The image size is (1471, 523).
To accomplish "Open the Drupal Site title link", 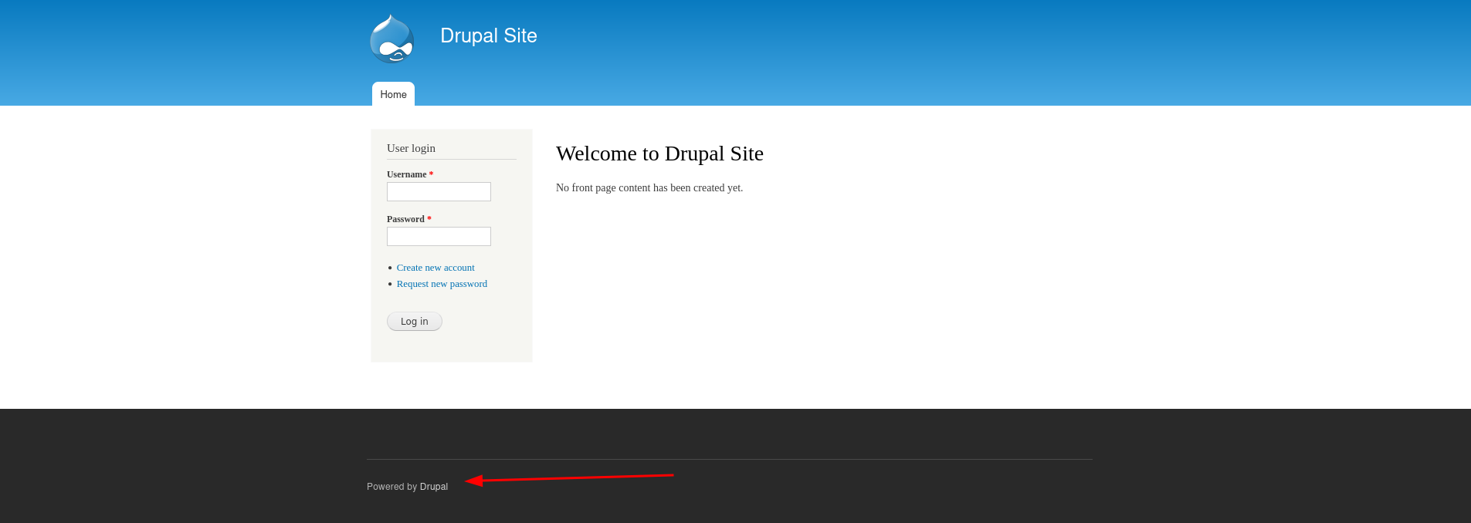I will (x=489, y=35).
